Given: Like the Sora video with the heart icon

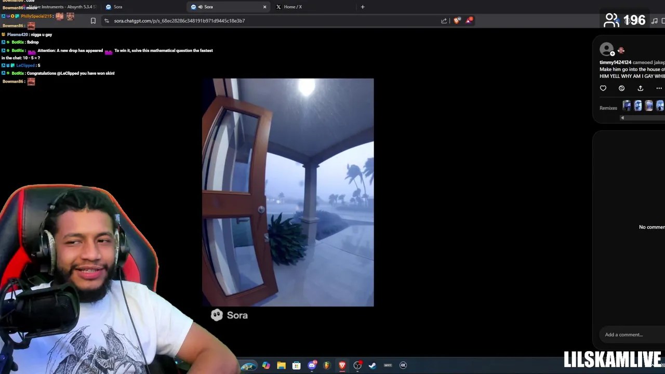Looking at the screenshot, I should point(603,88).
